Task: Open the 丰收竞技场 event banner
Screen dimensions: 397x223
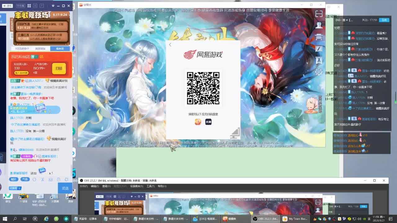Action: tap(42, 28)
